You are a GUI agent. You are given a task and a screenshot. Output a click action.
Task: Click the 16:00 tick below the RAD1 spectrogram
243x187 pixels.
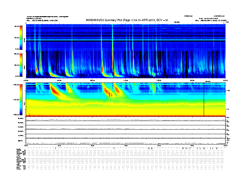coord(159,80)
